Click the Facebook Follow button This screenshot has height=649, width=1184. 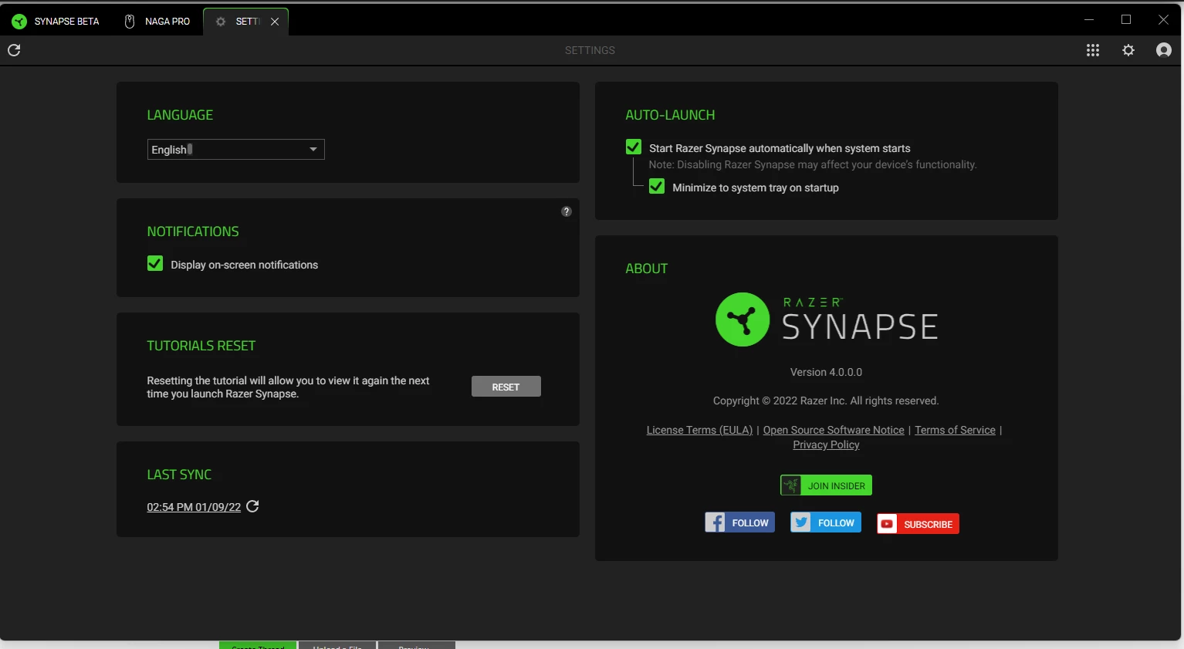(739, 522)
